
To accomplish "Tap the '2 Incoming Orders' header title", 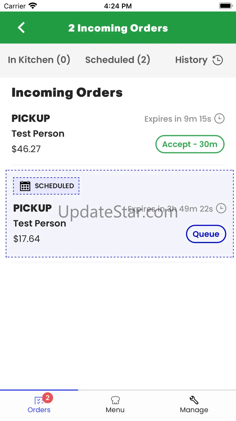I will 118,28.
